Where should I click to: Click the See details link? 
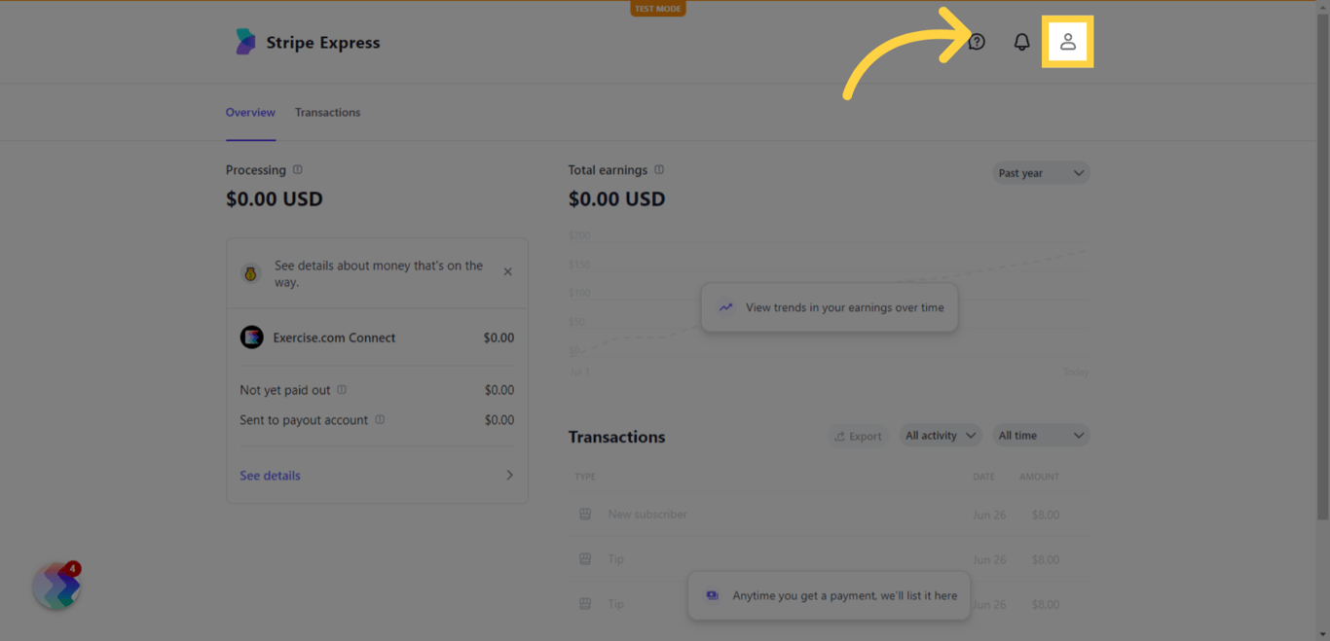[270, 475]
